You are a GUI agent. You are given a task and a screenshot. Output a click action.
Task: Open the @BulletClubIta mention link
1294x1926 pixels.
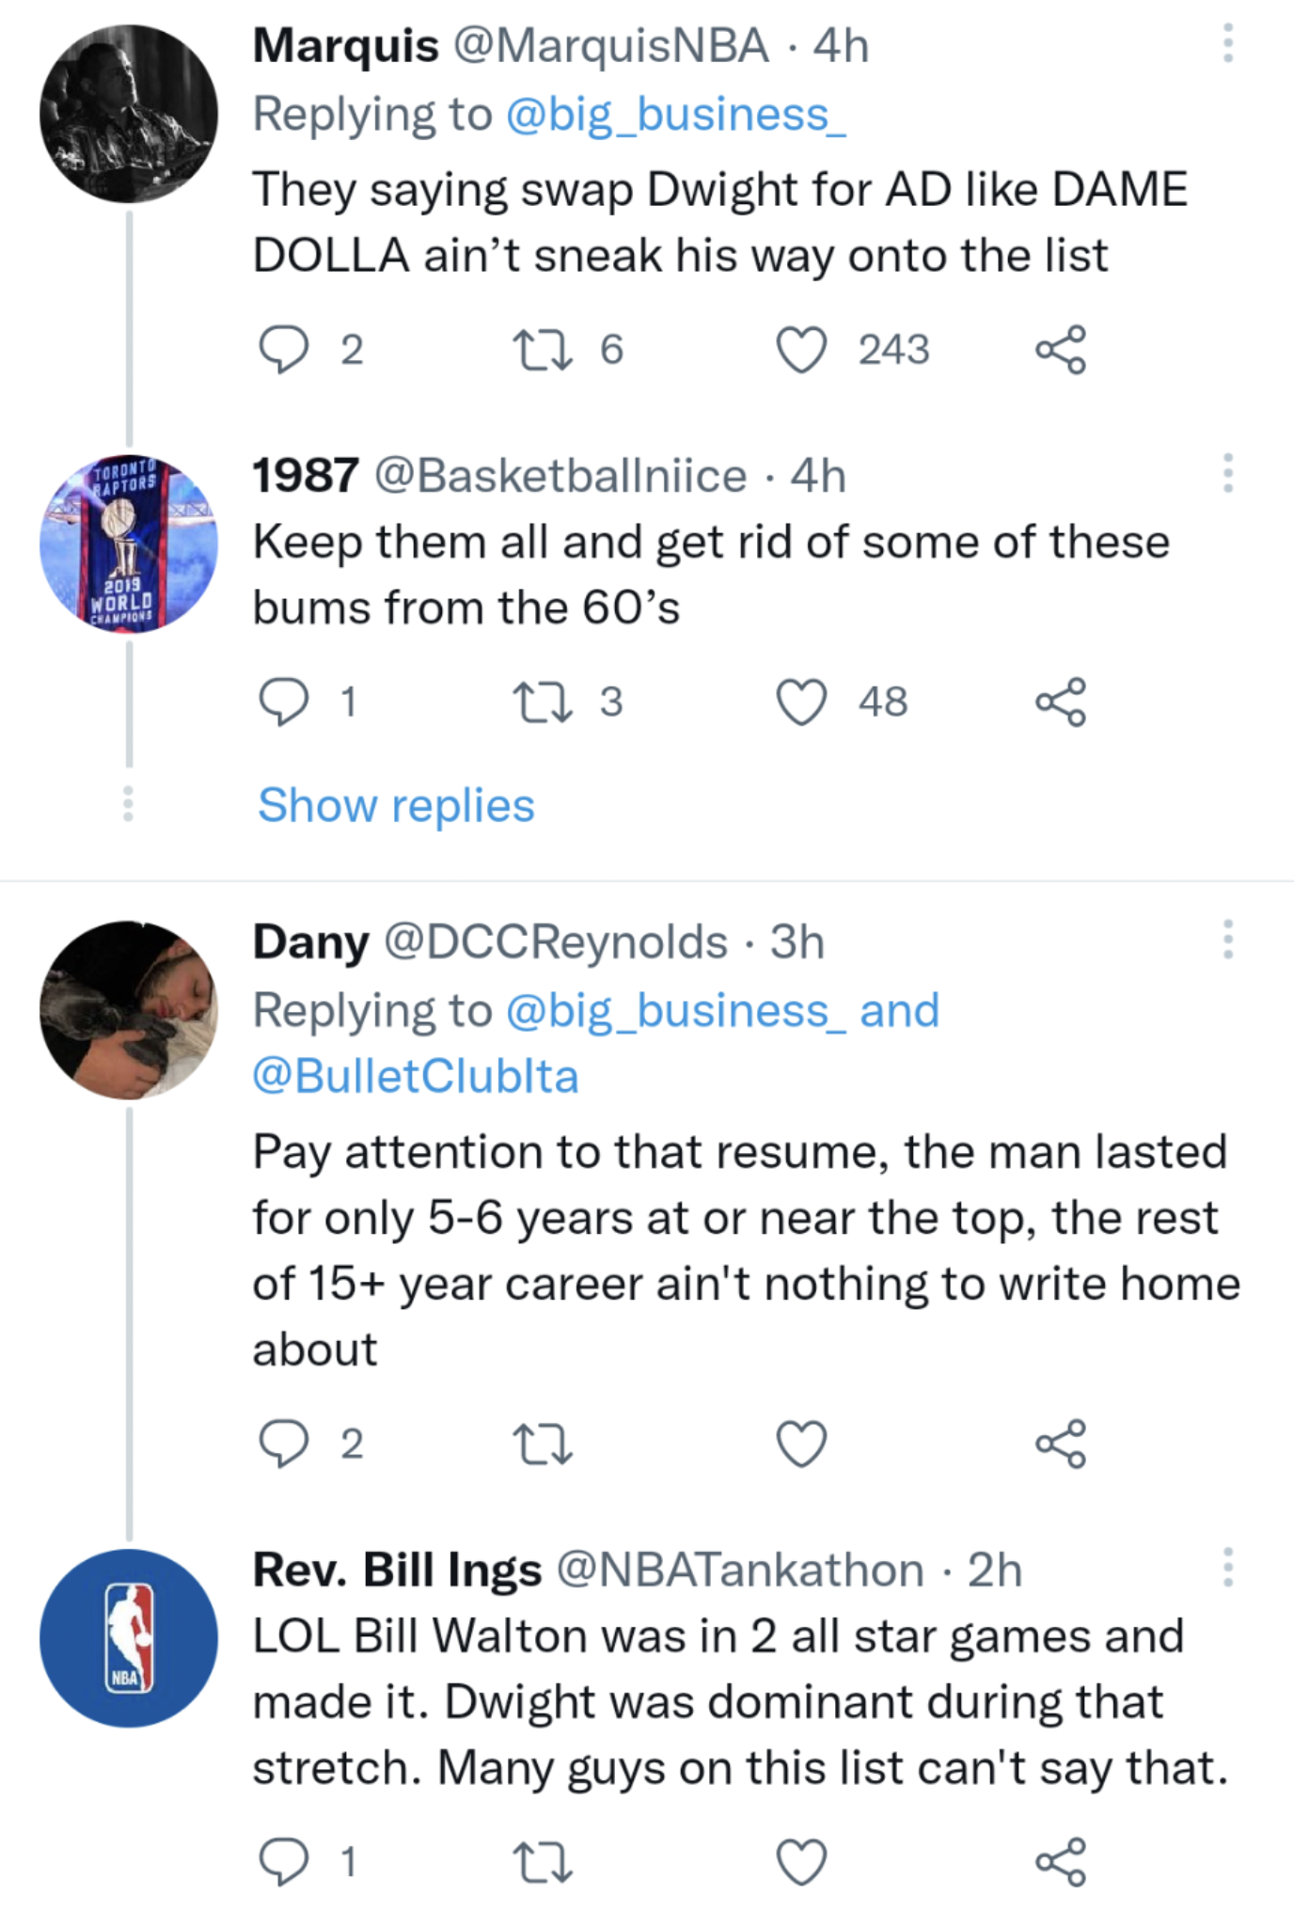(415, 1076)
